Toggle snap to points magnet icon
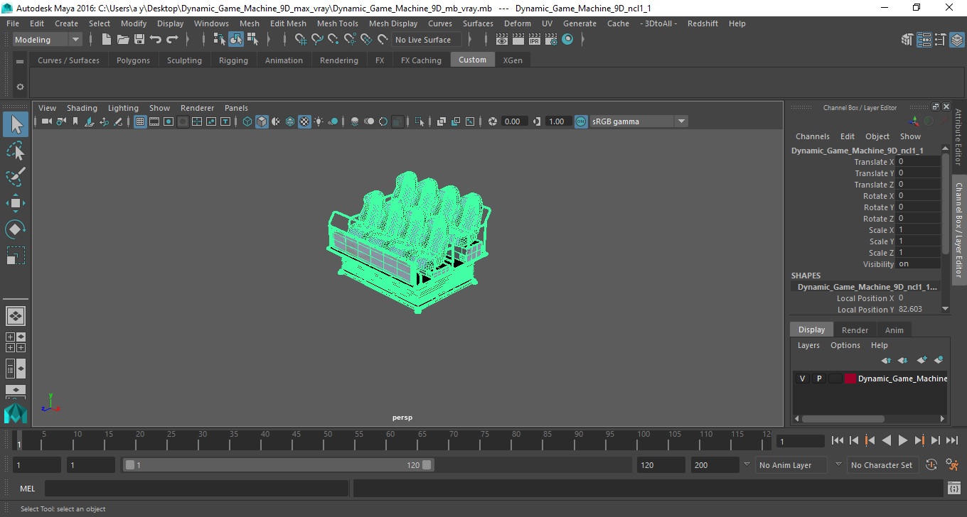 coord(333,40)
